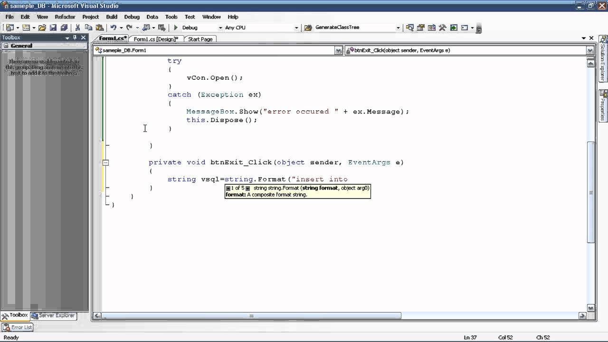608x342 pixels.
Task: Click the Navigate Backward icon
Action: click(x=146, y=28)
